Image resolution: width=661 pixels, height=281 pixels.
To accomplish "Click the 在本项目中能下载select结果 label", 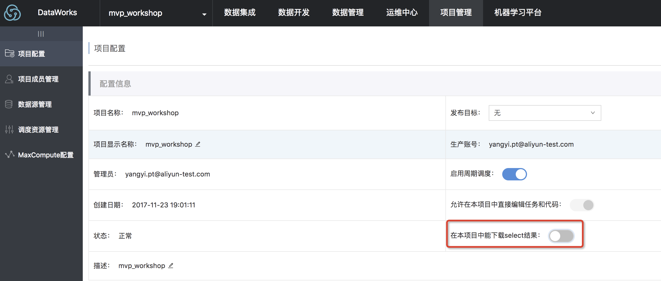I will point(495,235).
